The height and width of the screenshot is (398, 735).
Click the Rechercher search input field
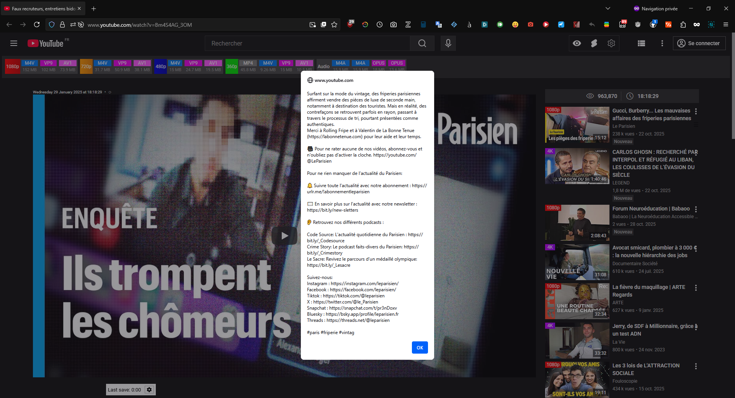tap(307, 43)
